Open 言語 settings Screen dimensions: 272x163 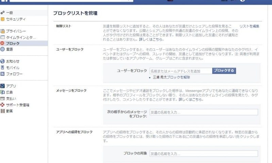[x=10, y=49]
